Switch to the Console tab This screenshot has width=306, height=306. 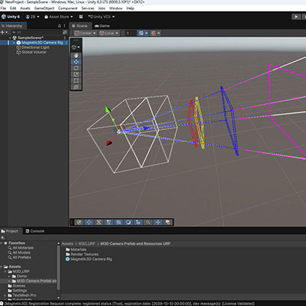pos(35,231)
